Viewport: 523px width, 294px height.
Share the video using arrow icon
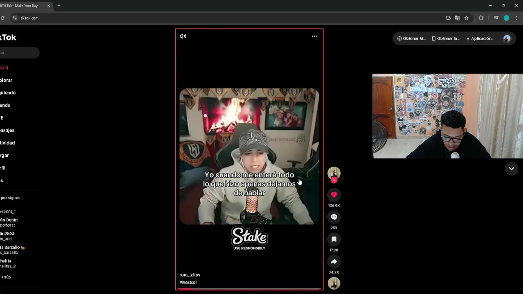click(x=334, y=261)
